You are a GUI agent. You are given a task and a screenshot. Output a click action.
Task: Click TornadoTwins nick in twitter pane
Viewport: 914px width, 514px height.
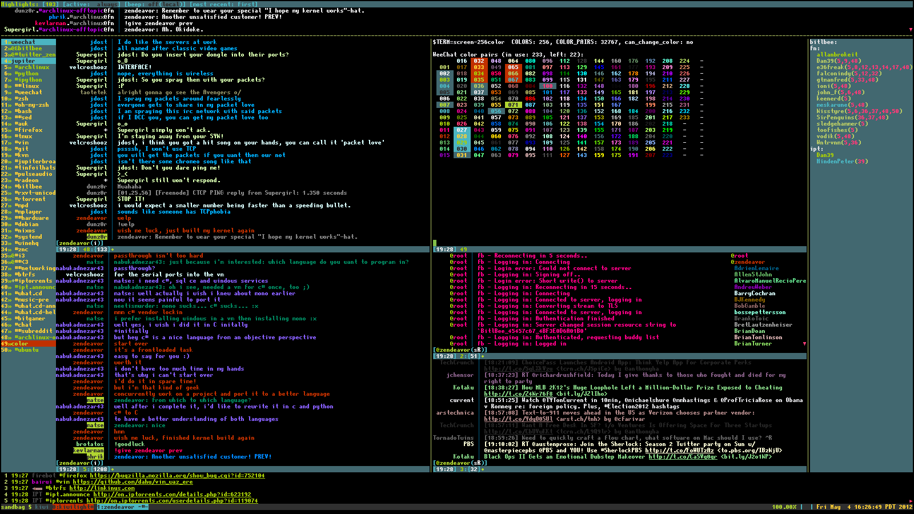coord(453,438)
